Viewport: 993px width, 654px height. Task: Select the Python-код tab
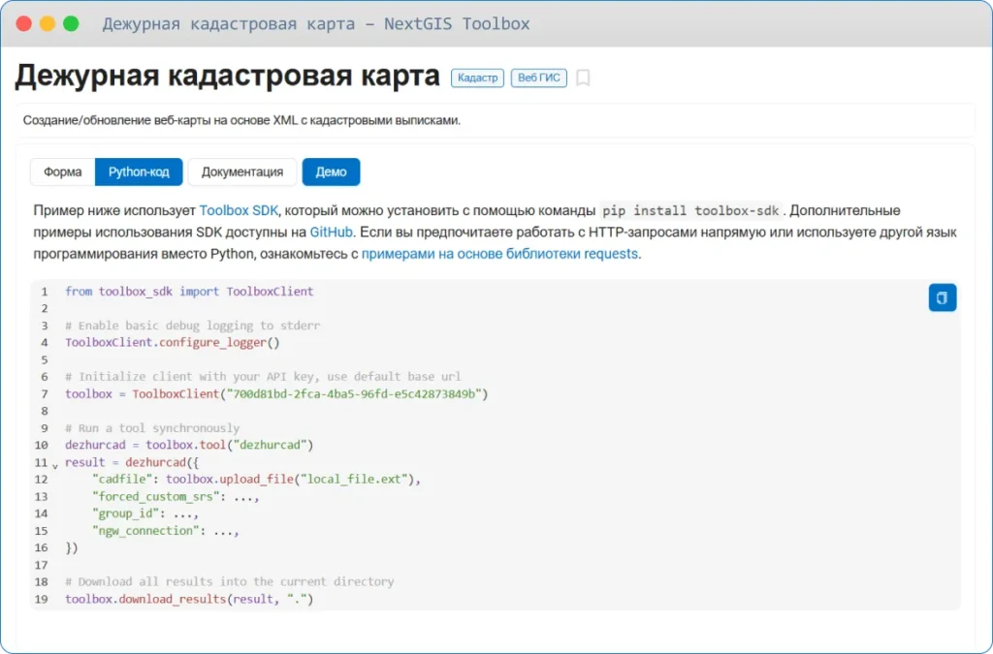click(139, 171)
